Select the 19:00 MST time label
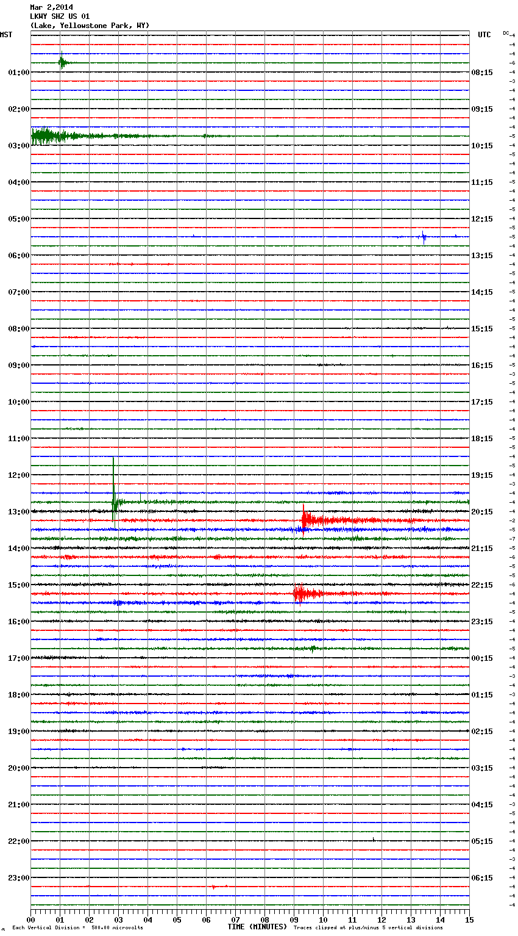518x936 pixels. [x=19, y=732]
